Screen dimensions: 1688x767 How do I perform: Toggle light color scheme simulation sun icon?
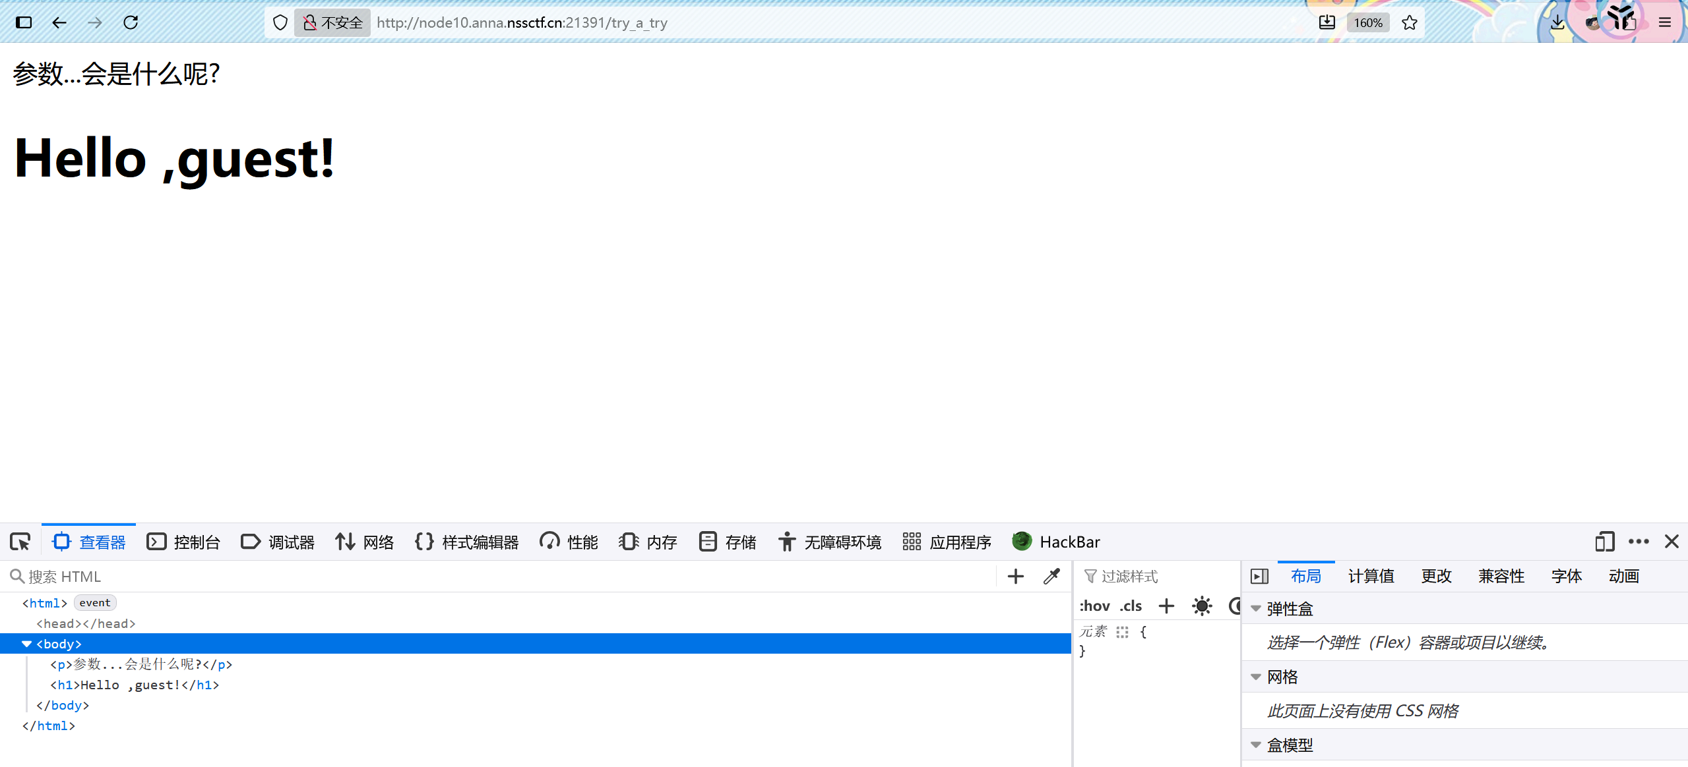[1202, 606]
